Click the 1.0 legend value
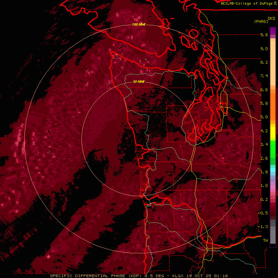The height and width of the screenshot is (278, 278). (264, 186)
